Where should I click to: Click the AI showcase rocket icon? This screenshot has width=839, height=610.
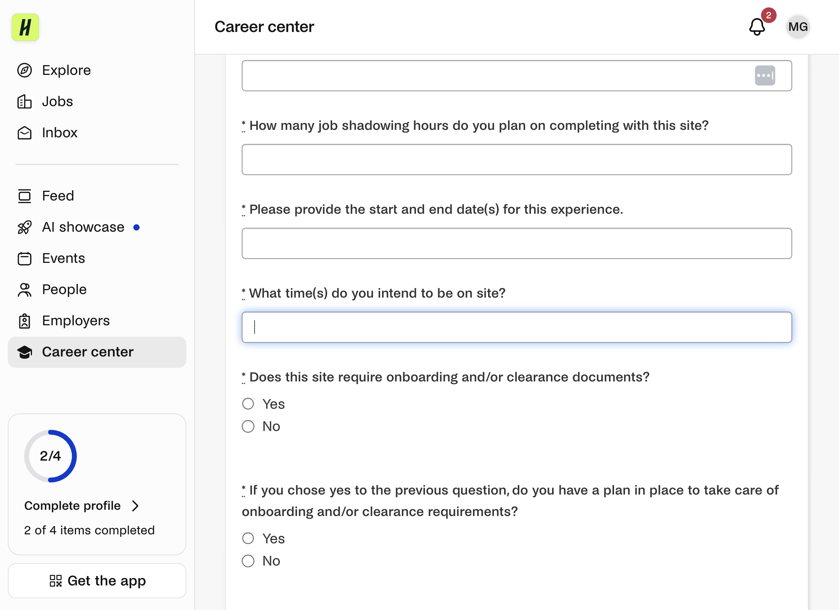click(25, 227)
